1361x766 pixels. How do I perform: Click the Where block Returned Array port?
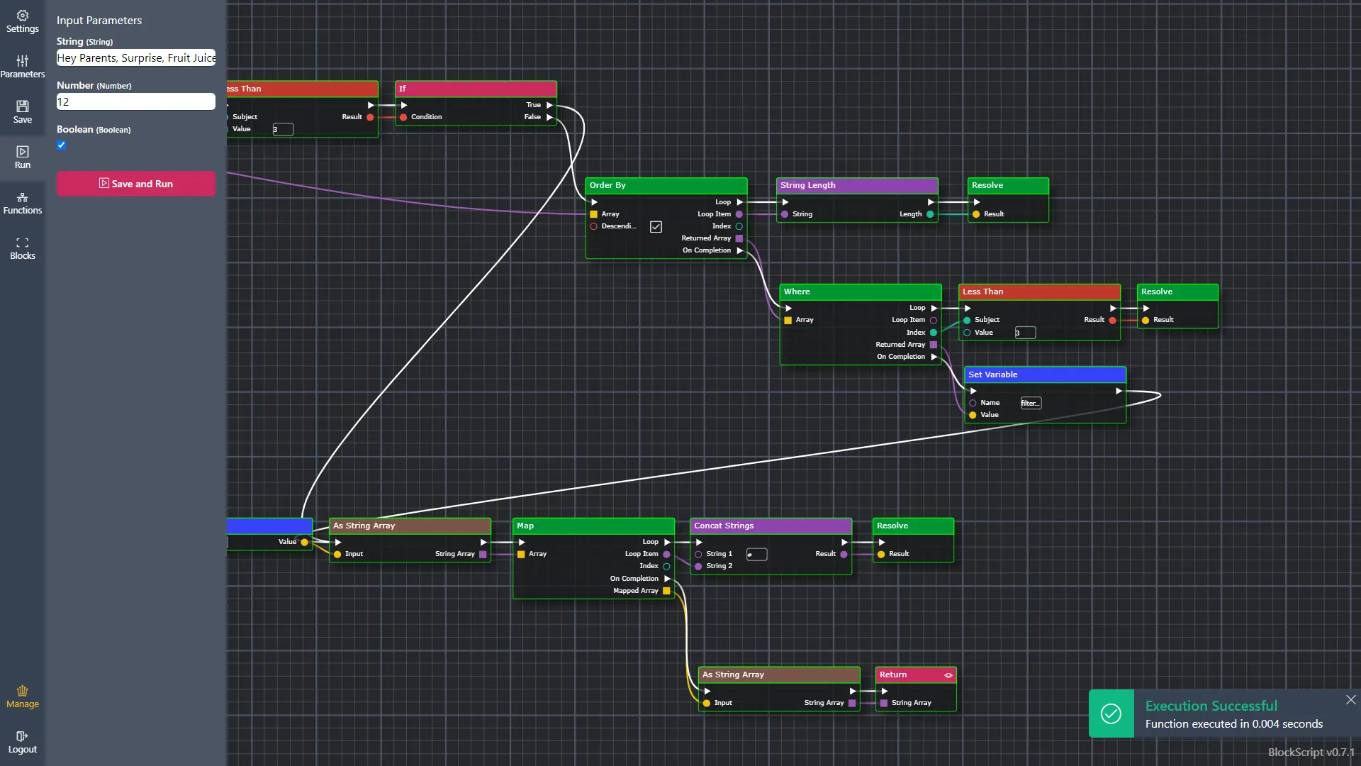934,345
